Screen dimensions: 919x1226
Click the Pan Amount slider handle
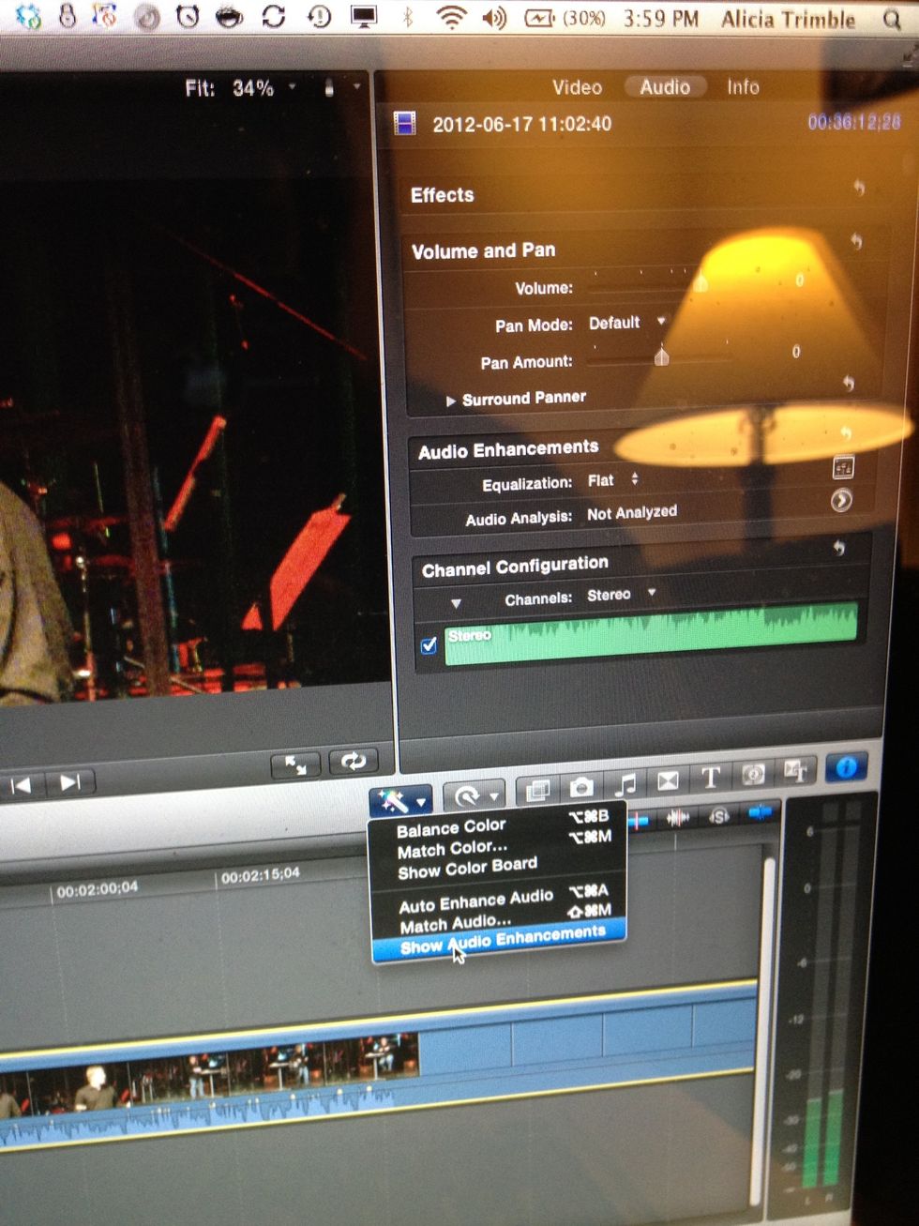(x=662, y=356)
